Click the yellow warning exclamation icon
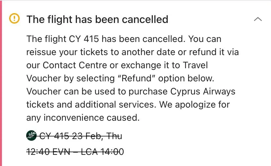The height and width of the screenshot is (166, 271). pos(14,19)
